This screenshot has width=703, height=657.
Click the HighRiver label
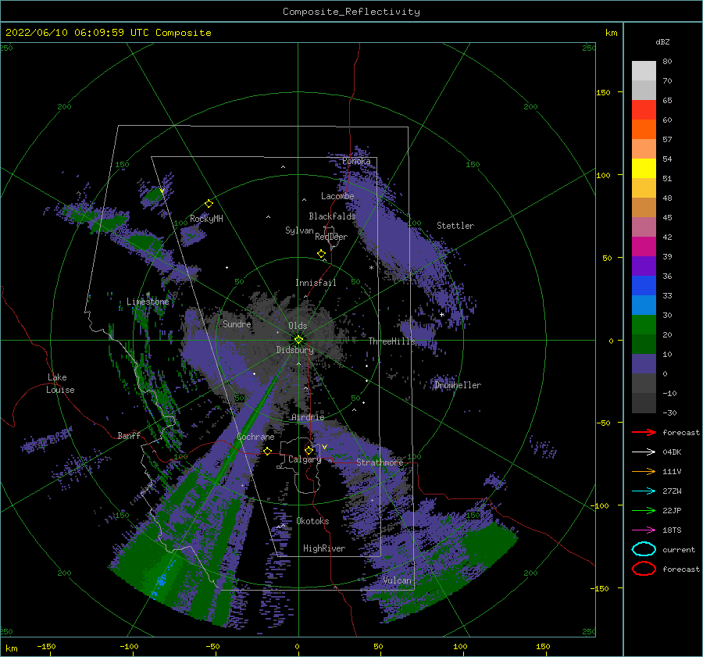(324, 548)
